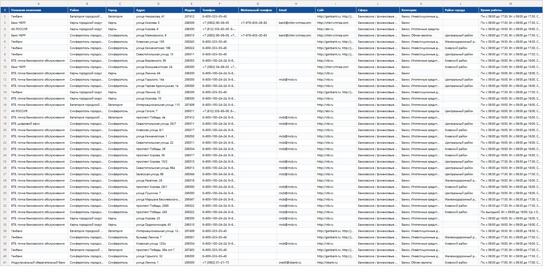This screenshot has width=543, height=271.
Task: Select the 'Время работы' header cell
Action: click(510, 10)
